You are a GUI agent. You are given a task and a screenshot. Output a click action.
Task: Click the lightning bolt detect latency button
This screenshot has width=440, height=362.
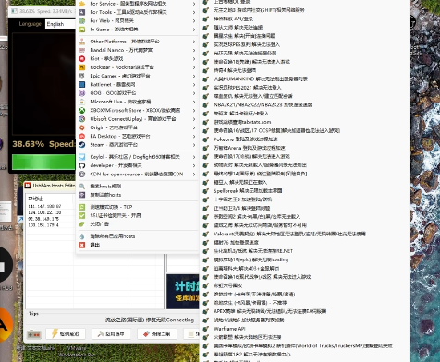pos(66,333)
